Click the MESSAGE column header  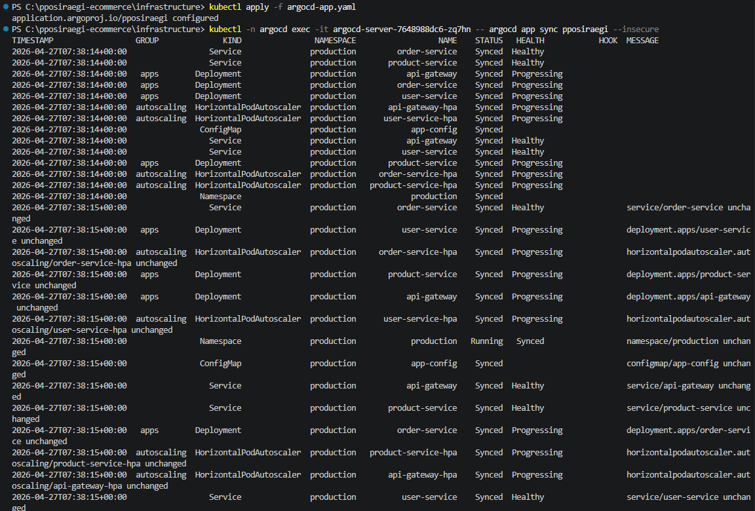(x=642, y=41)
